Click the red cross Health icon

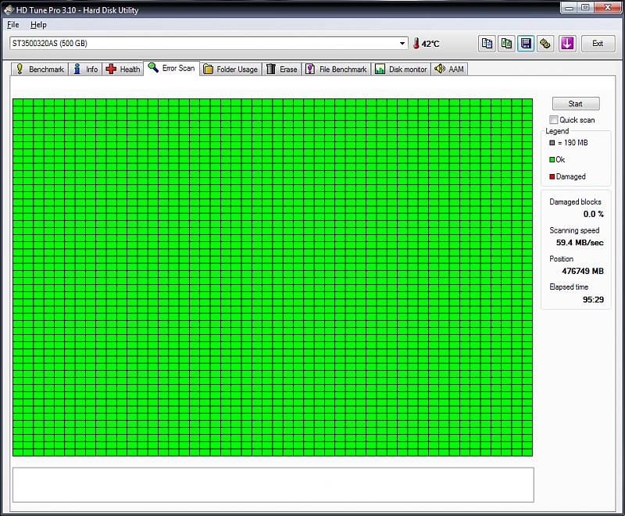(x=111, y=69)
